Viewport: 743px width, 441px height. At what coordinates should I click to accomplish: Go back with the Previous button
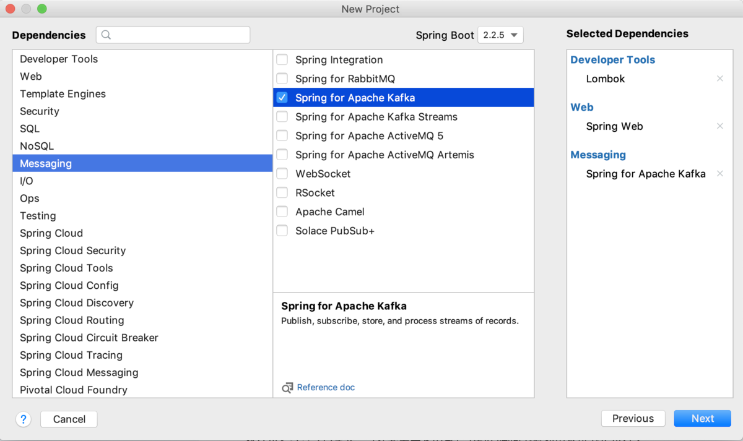click(633, 419)
